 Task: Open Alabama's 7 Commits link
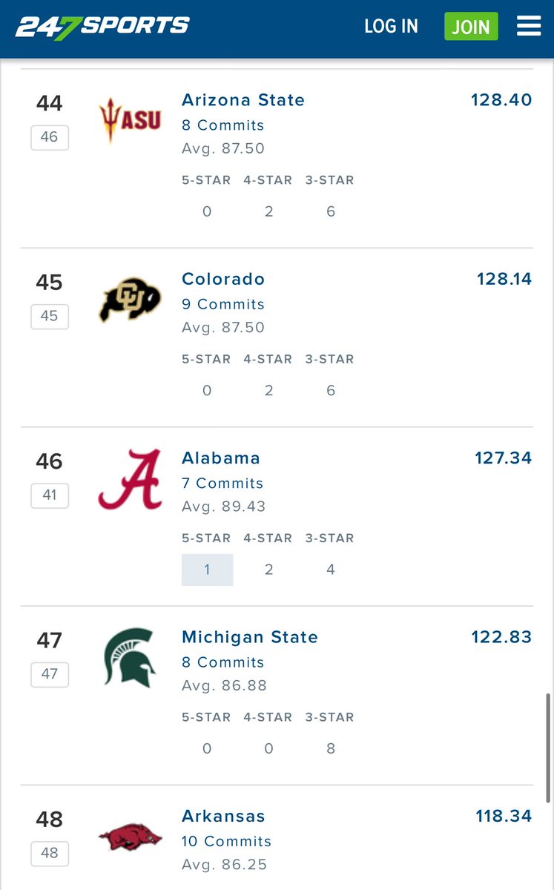pyautogui.click(x=222, y=484)
